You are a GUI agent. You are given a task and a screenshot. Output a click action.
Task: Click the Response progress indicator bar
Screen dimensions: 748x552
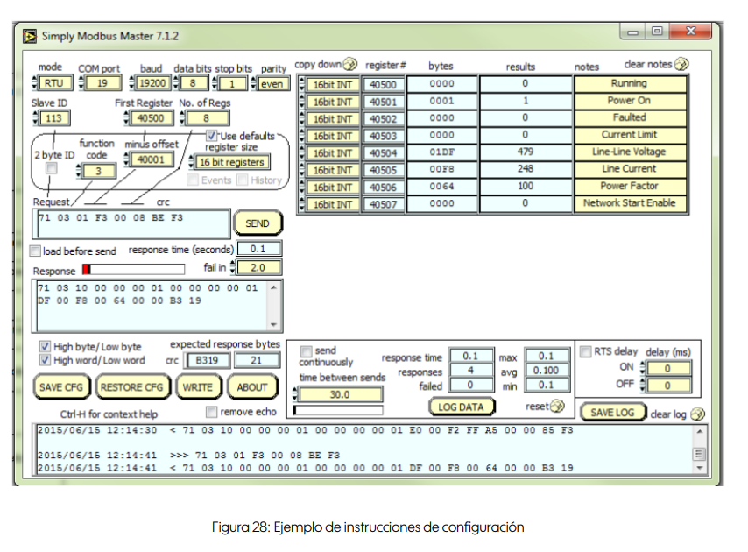133,270
